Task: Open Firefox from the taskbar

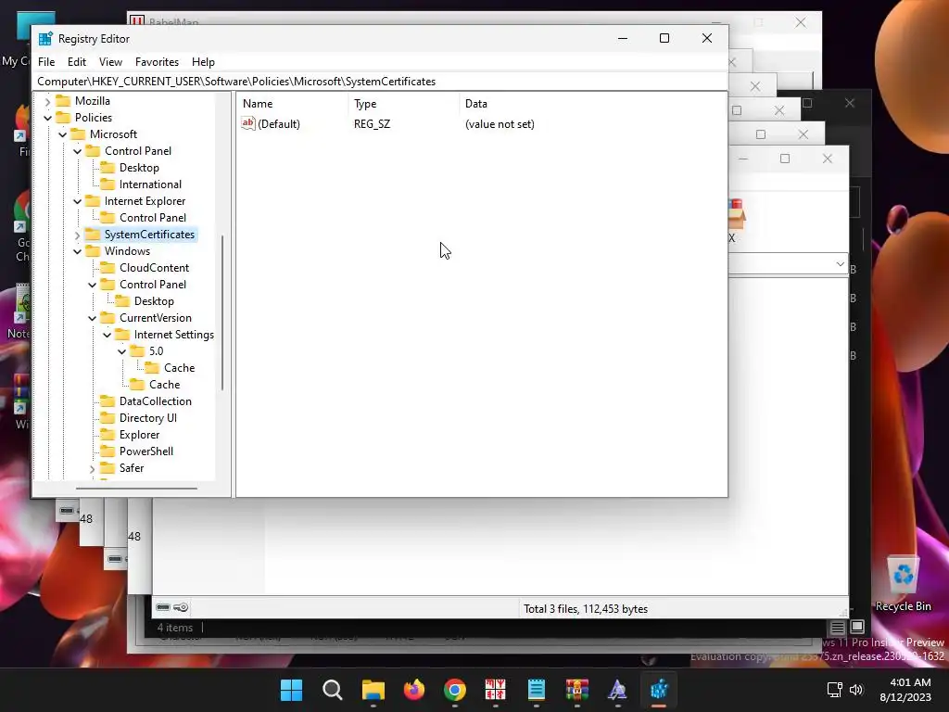Action: pos(414,690)
